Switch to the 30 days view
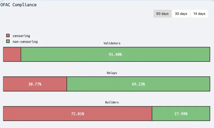 click(181, 14)
